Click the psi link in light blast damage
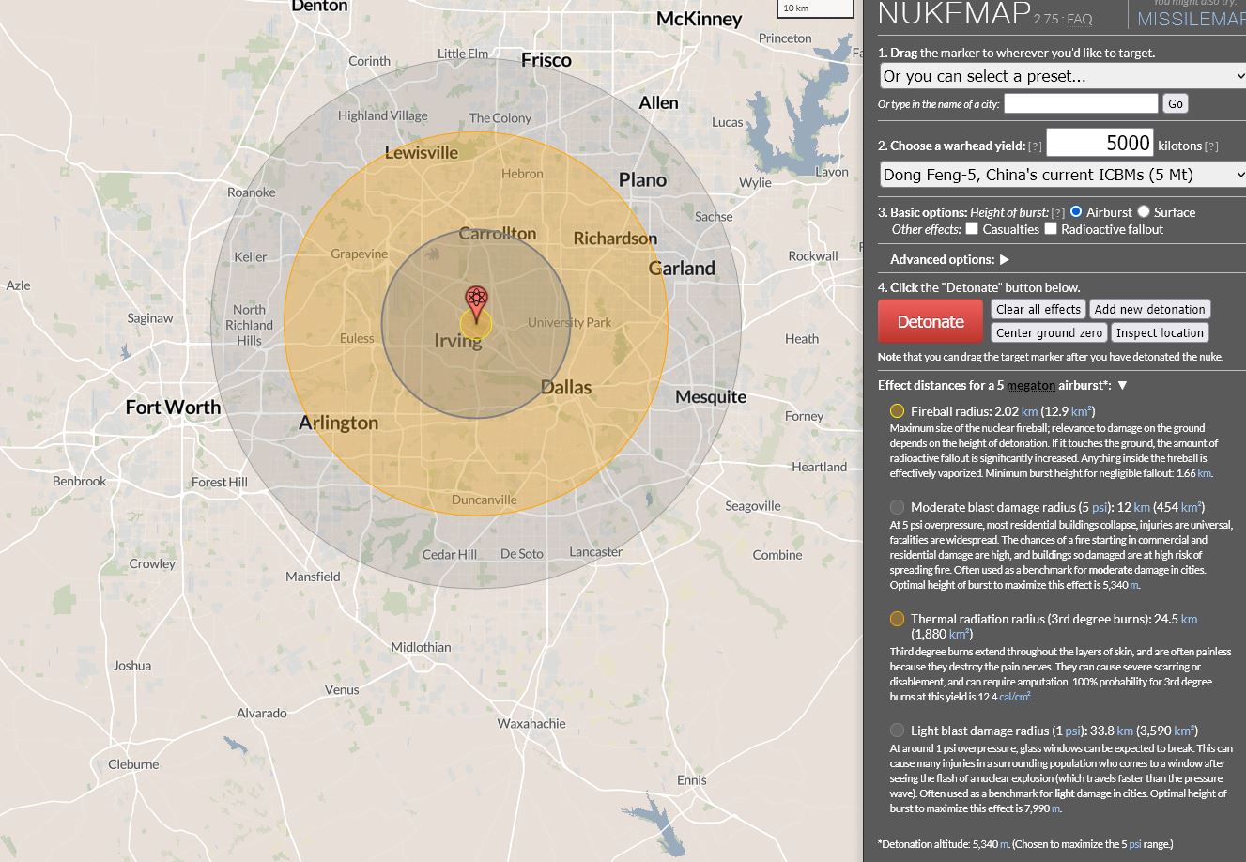1246x862 pixels. pos(1072,731)
